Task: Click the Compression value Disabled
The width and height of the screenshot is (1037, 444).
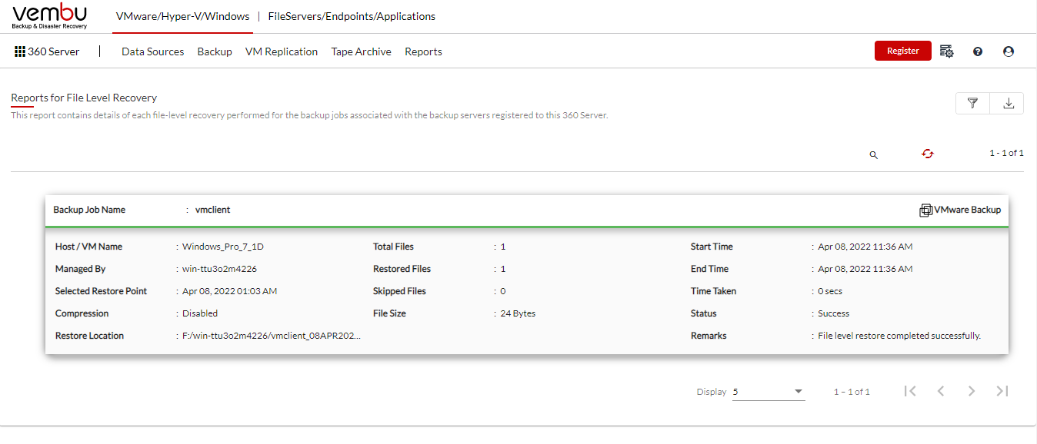Action: coord(200,313)
